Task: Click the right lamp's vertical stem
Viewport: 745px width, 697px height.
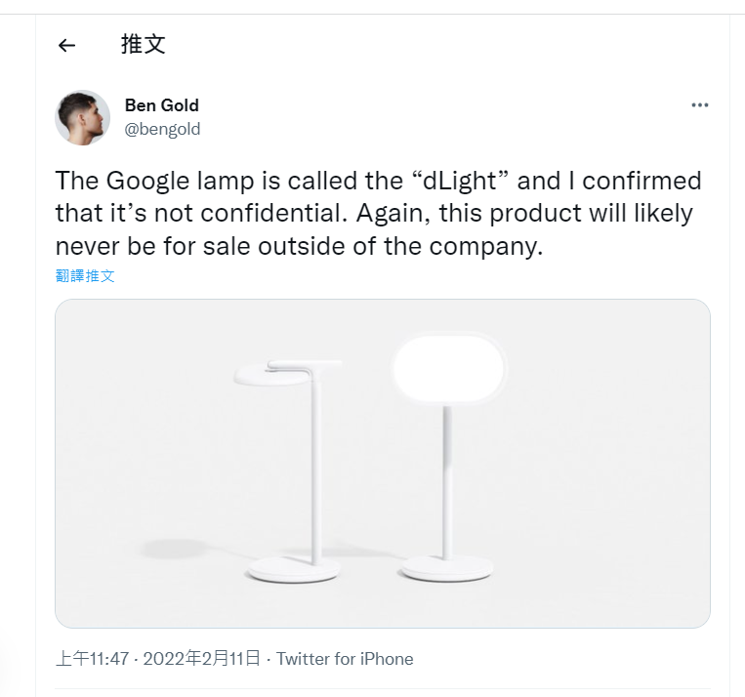Action: (x=447, y=478)
